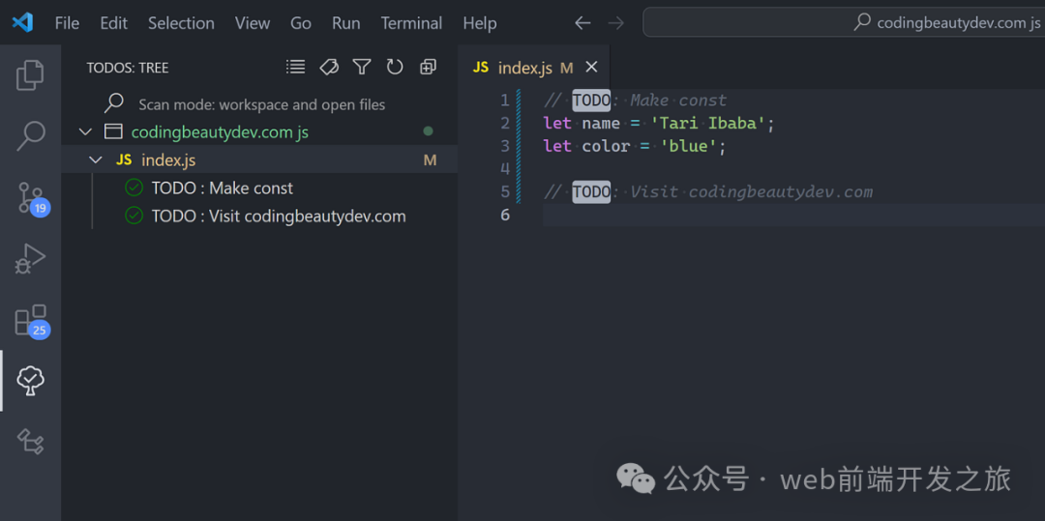Click the Todo Tree activity bar icon
1045x521 pixels.
[30, 381]
